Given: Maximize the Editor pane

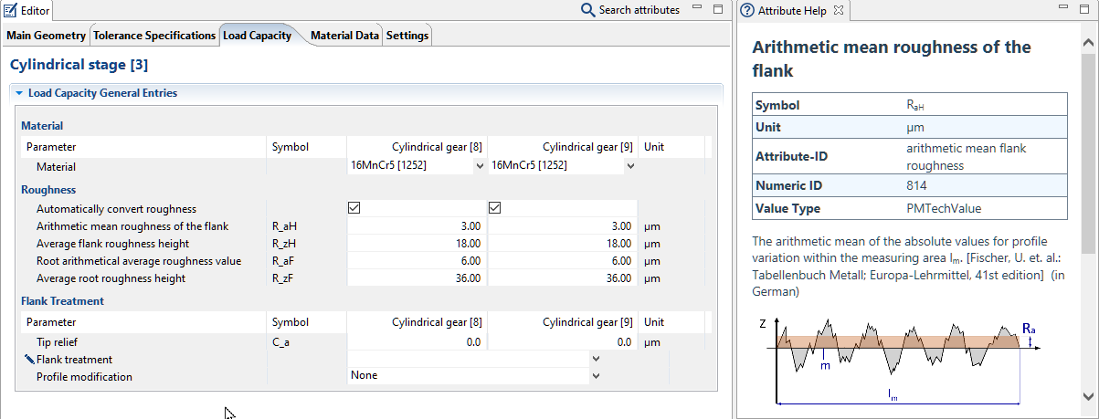Looking at the screenshot, I should pyautogui.click(x=718, y=9).
